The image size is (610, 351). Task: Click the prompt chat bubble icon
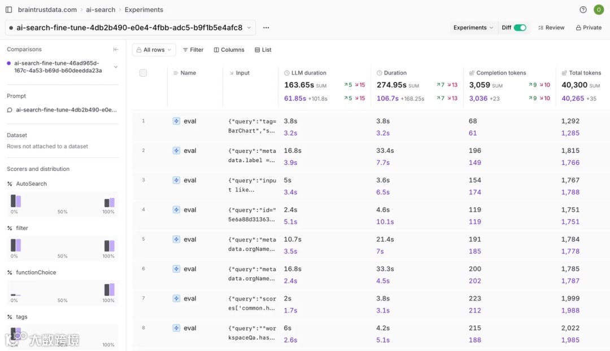pos(10,110)
